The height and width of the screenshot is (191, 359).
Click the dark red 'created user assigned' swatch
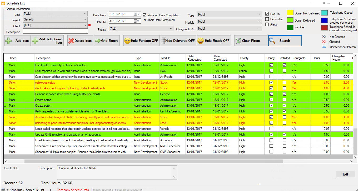coord(325,28)
